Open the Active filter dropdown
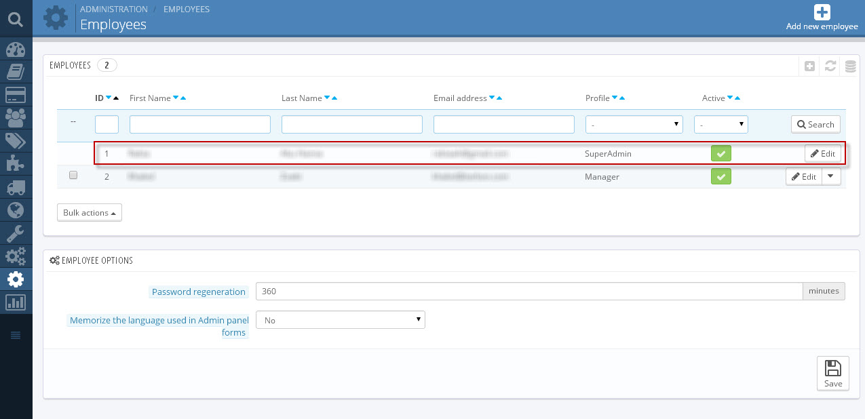 click(721, 124)
